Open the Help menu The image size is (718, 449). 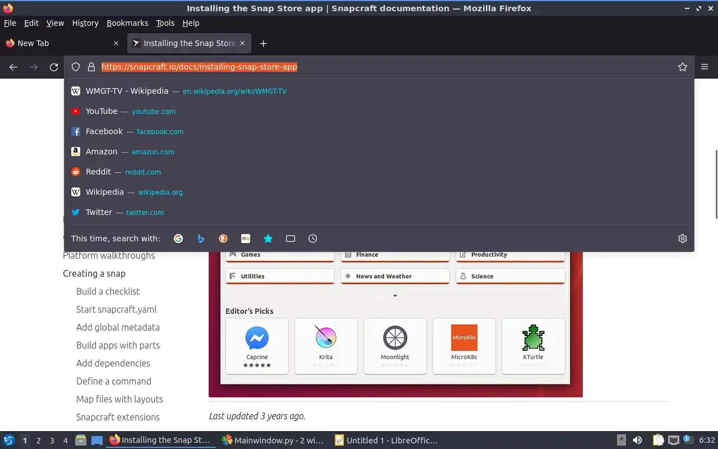click(x=191, y=23)
